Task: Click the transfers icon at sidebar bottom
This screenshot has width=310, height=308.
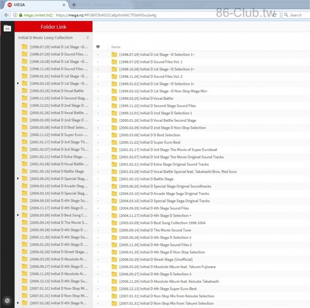Action: click(7, 301)
